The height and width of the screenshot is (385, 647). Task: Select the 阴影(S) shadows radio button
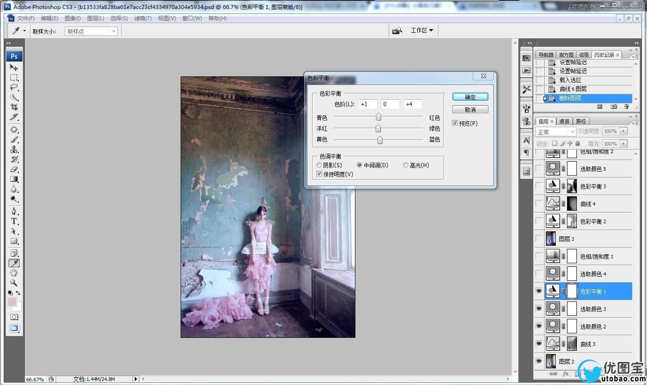coord(319,165)
